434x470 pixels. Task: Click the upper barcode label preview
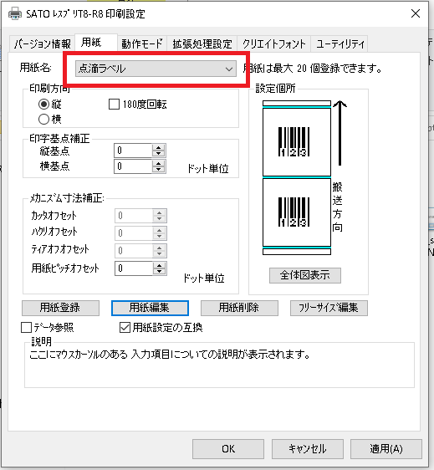[297, 142]
